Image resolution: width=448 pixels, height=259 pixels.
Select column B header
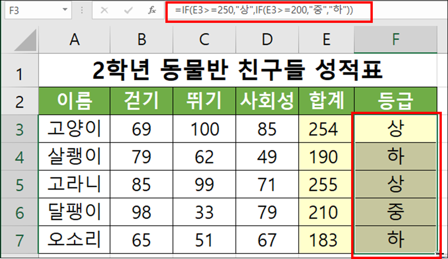[141, 40]
